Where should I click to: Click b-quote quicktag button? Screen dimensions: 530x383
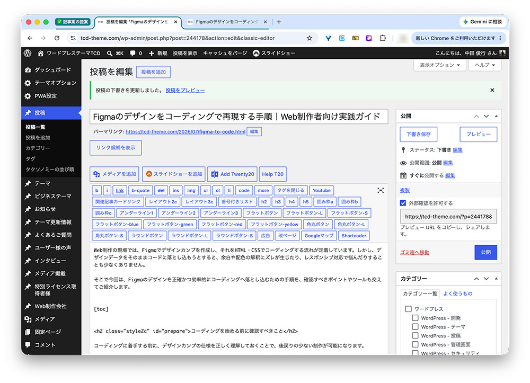point(140,191)
